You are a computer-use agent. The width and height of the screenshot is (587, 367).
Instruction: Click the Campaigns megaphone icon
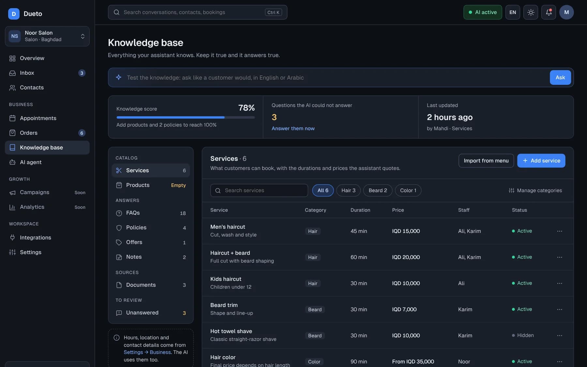click(x=12, y=192)
